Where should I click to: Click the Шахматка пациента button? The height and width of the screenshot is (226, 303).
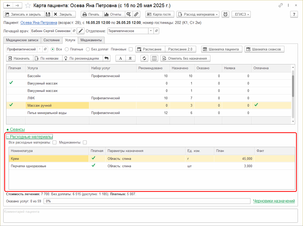(221, 49)
